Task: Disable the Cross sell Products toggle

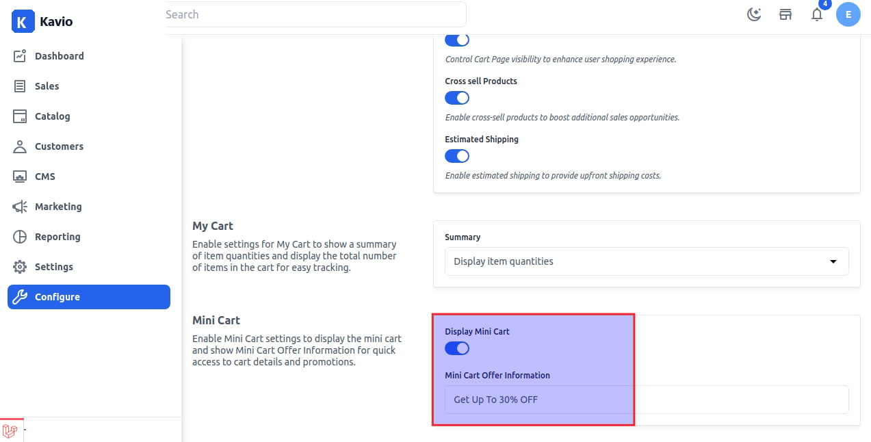Action: pos(457,98)
